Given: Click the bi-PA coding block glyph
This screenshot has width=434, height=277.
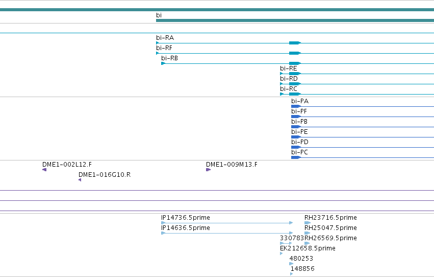Looking at the screenshot, I should click(296, 106).
